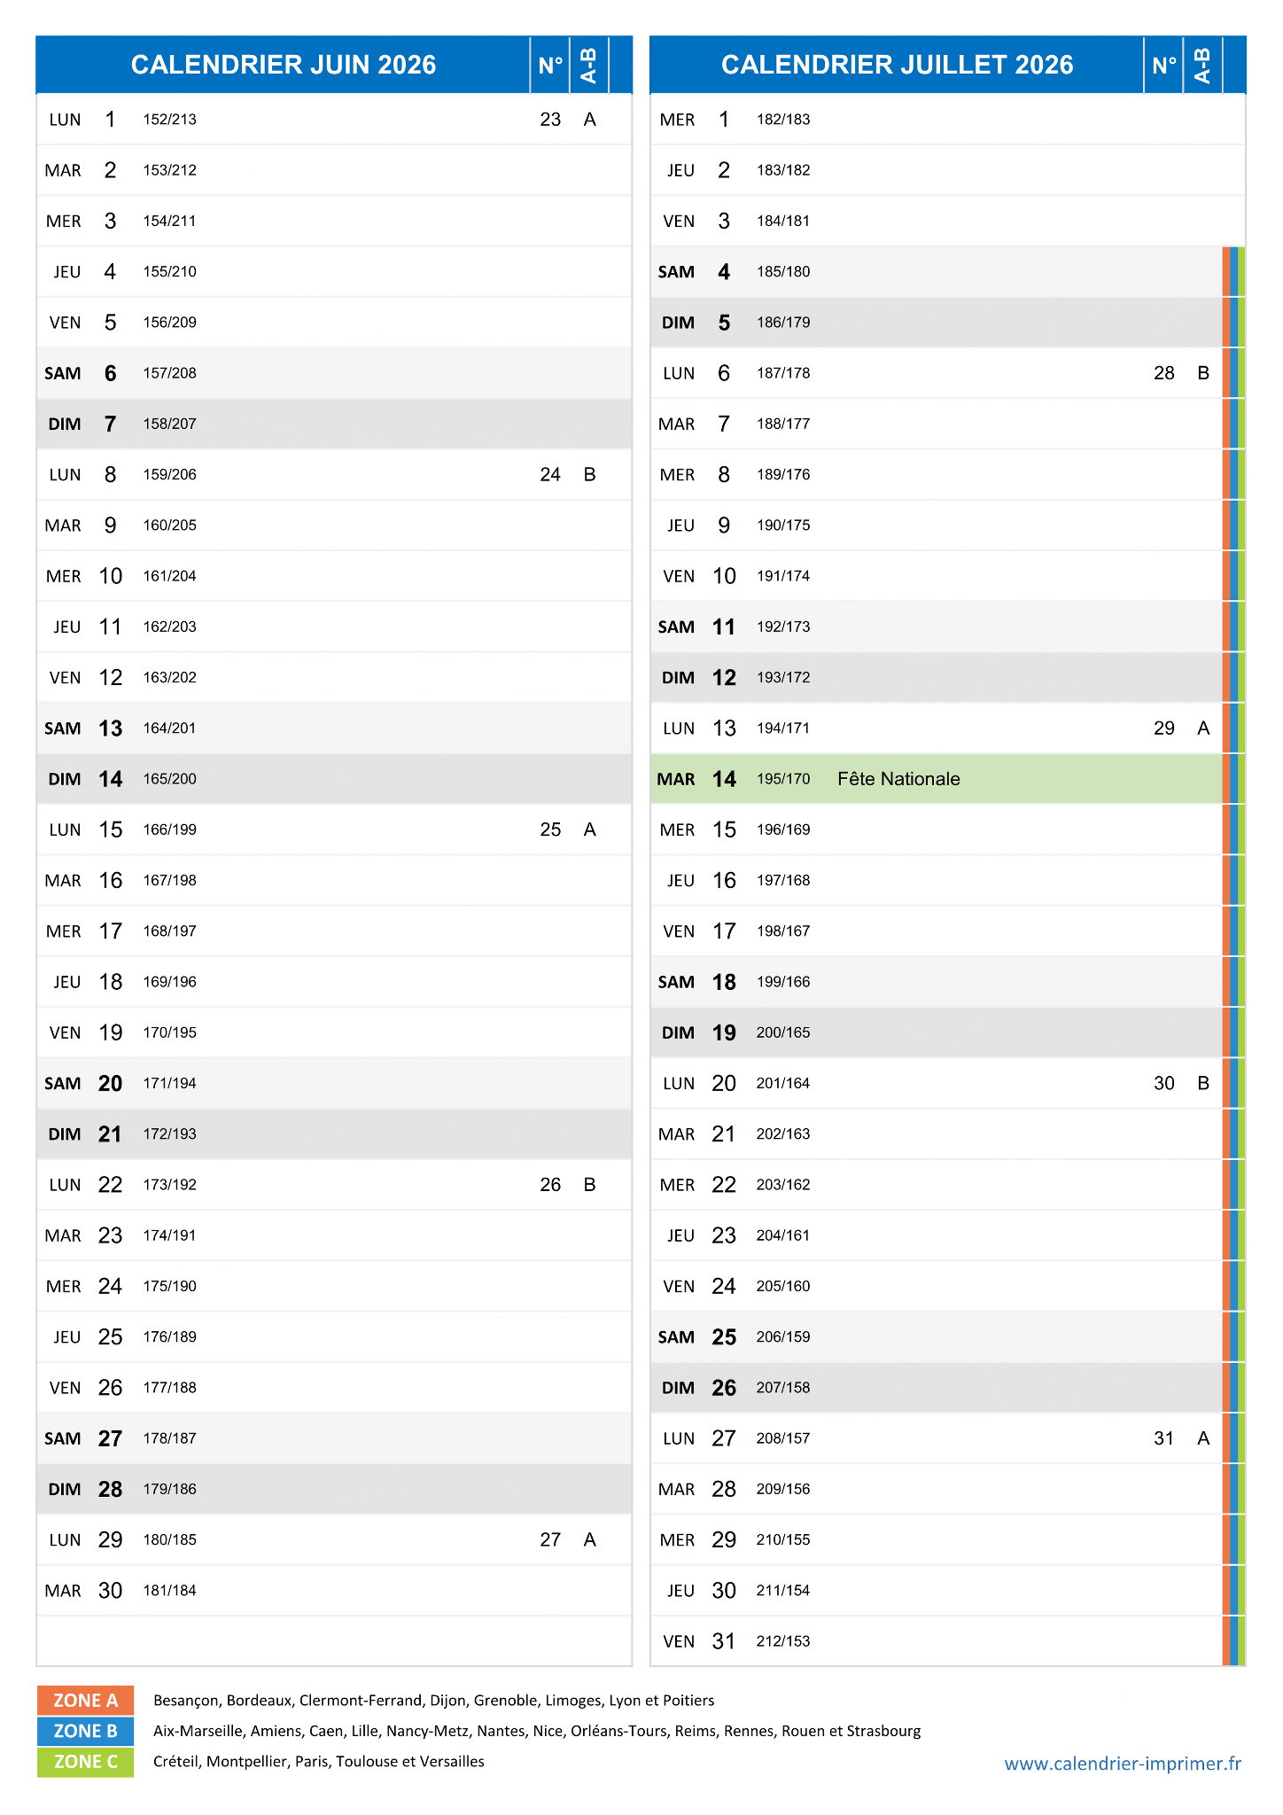Click Sunday June 7 row
The width and height of the screenshot is (1283, 1815).
pos(334,424)
